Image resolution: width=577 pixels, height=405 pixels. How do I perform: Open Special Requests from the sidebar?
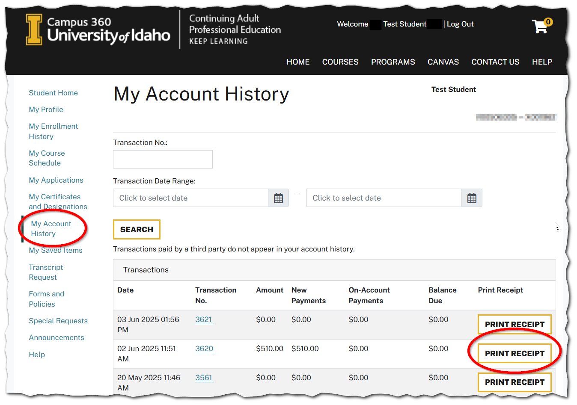coord(58,320)
